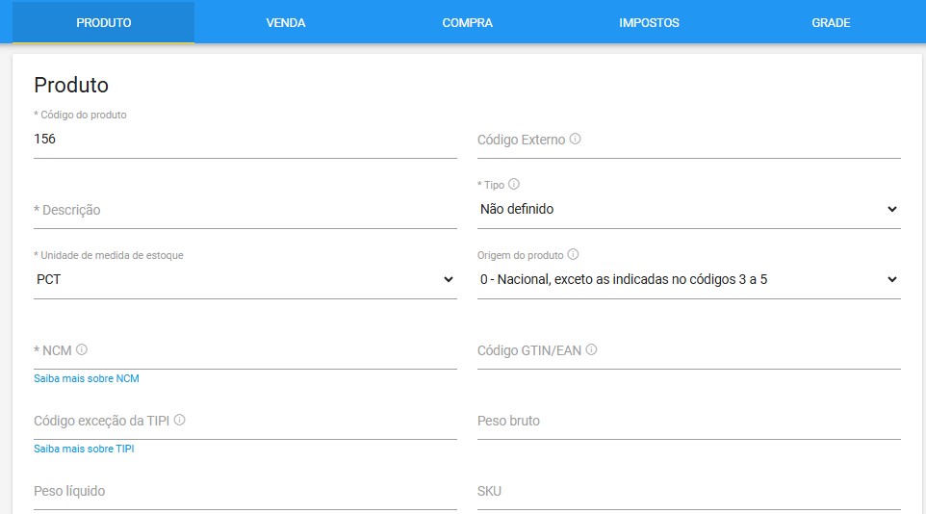Screen dimensions: 926x514
Task: Select the GRADE tab
Action: [831, 22]
